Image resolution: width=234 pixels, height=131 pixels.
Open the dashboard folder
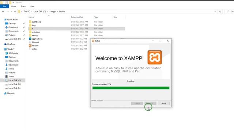pos(37,22)
